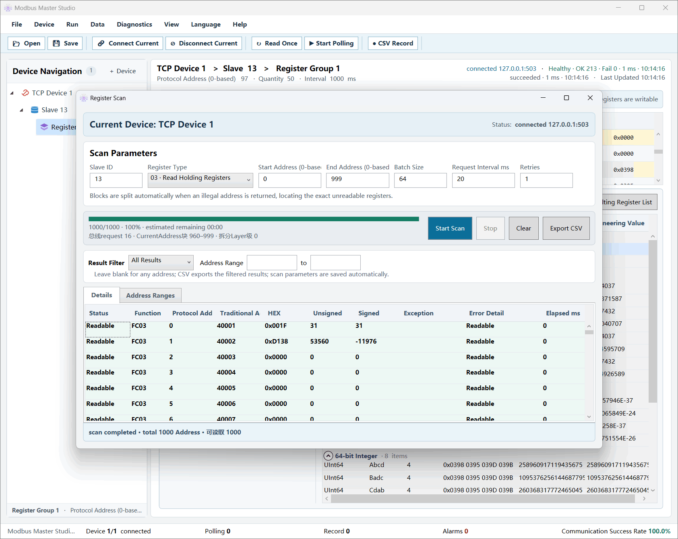Collapse the Slave 13 tree node
678x539 pixels.
click(21, 110)
